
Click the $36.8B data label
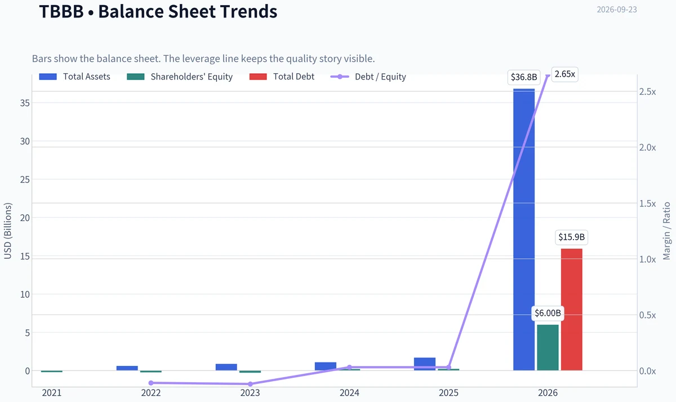(523, 77)
